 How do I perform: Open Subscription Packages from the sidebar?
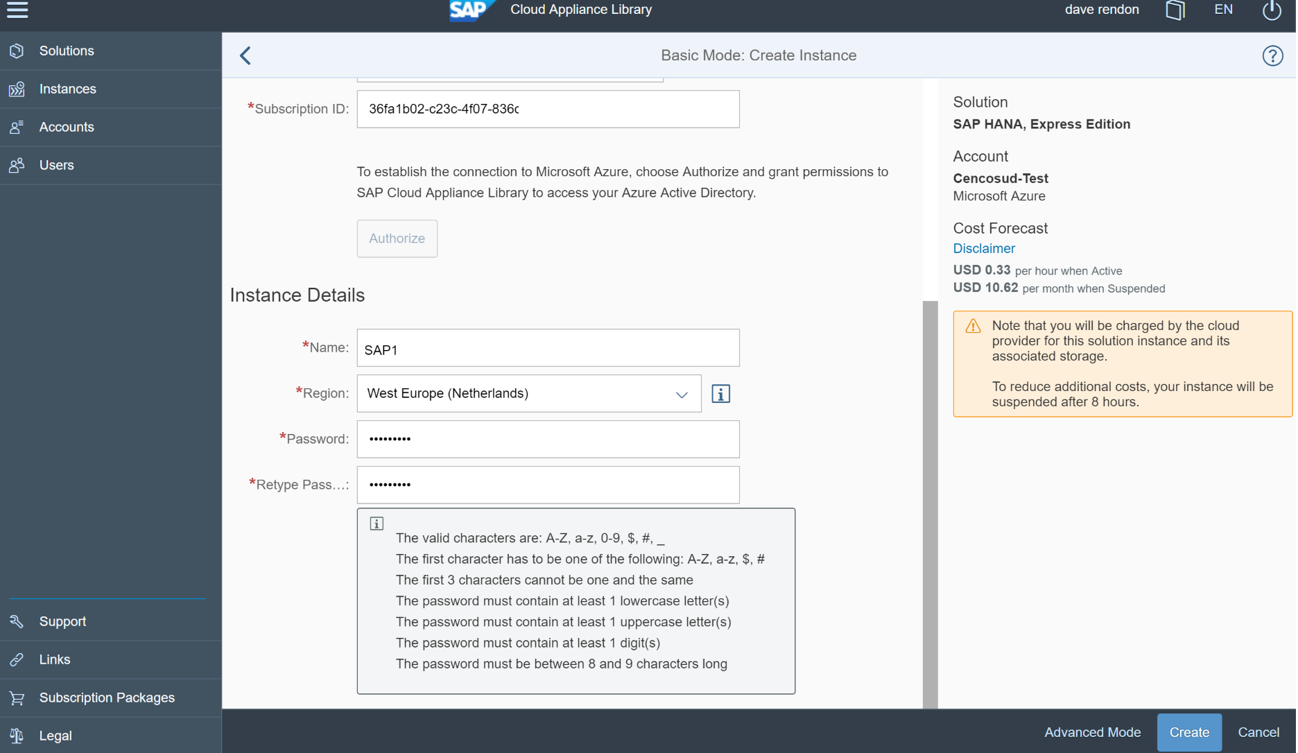111,698
